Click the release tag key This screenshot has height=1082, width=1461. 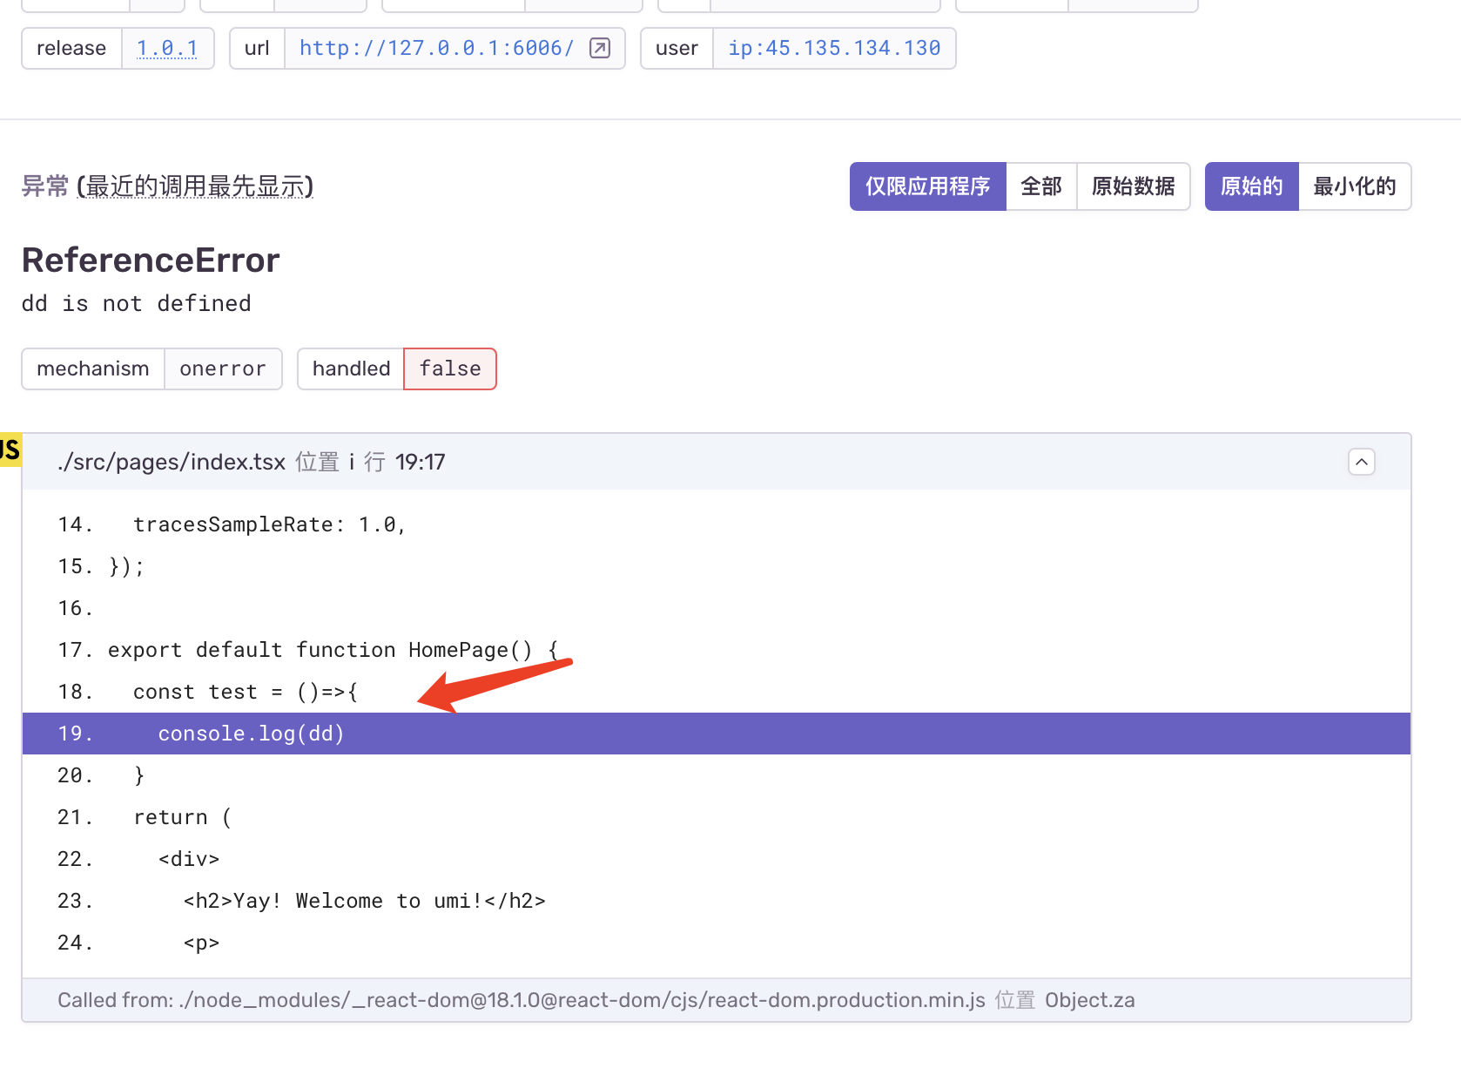pos(71,48)
